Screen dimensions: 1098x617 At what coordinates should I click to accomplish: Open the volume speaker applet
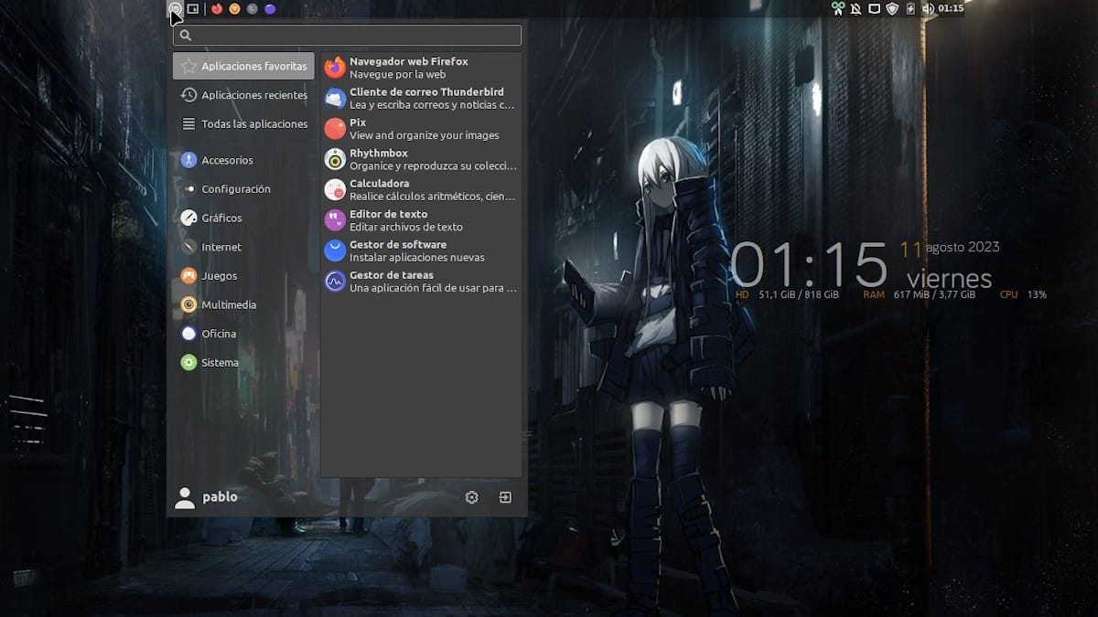[927, 8]
